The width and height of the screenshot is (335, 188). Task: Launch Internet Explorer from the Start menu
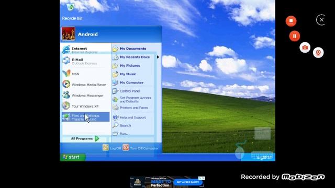[x=86, y=50]
